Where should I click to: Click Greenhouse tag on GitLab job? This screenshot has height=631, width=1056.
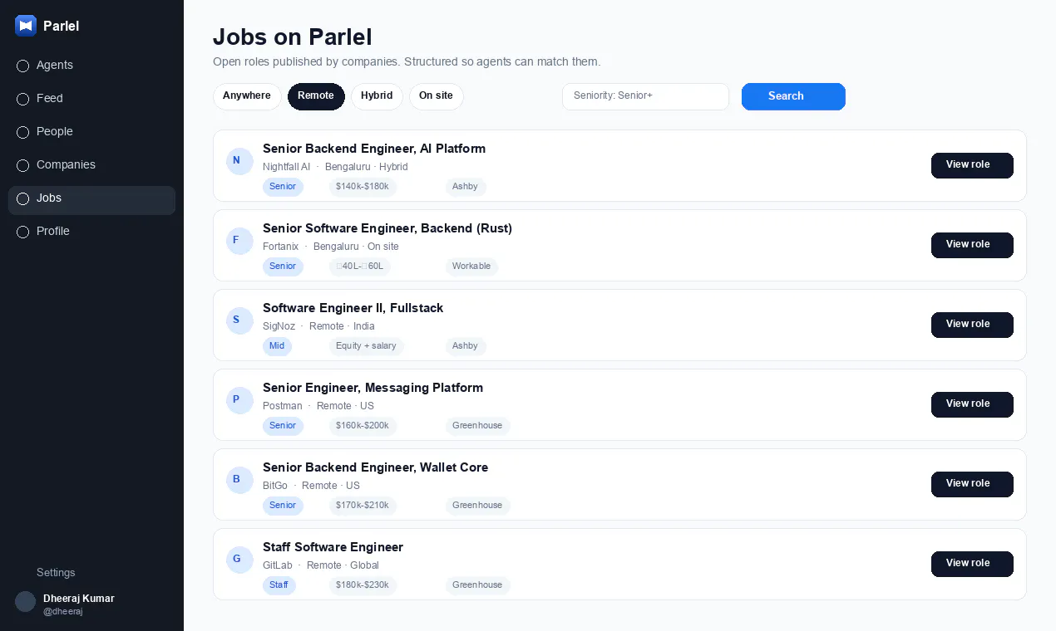(477, 585)
